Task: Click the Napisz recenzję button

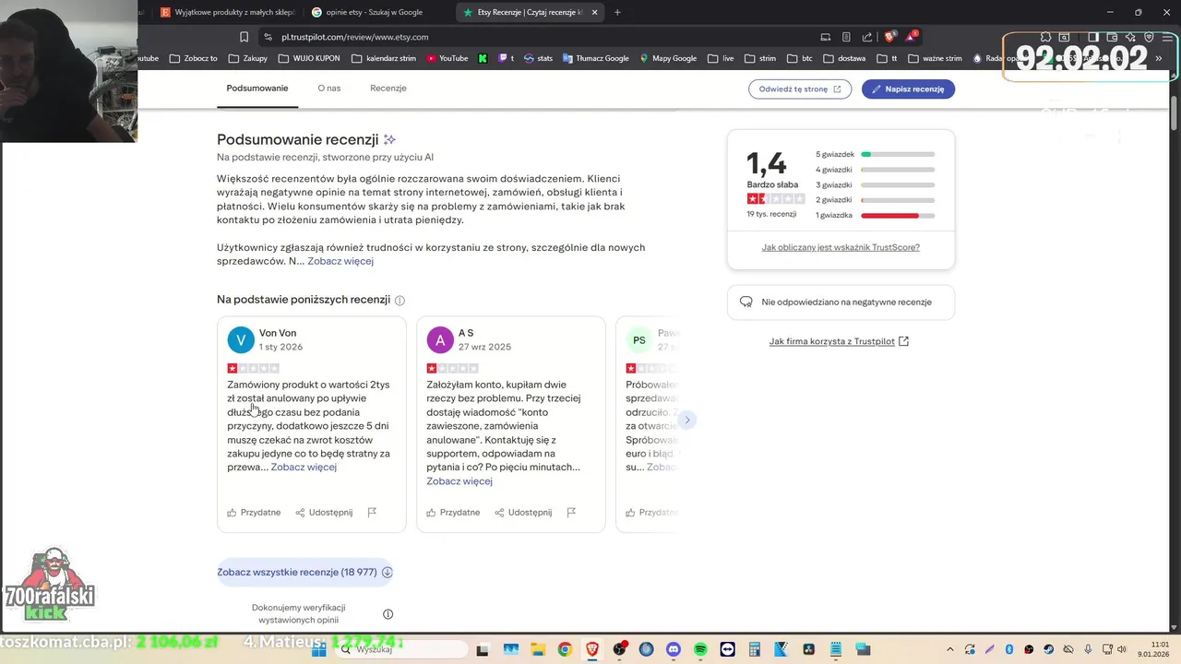Action: [x=908, y=89]
